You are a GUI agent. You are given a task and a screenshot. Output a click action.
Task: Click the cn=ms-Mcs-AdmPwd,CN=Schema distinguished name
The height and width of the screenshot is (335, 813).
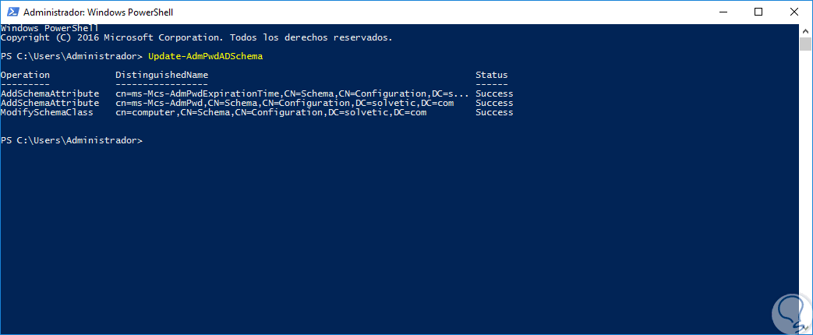click(284, 103)
